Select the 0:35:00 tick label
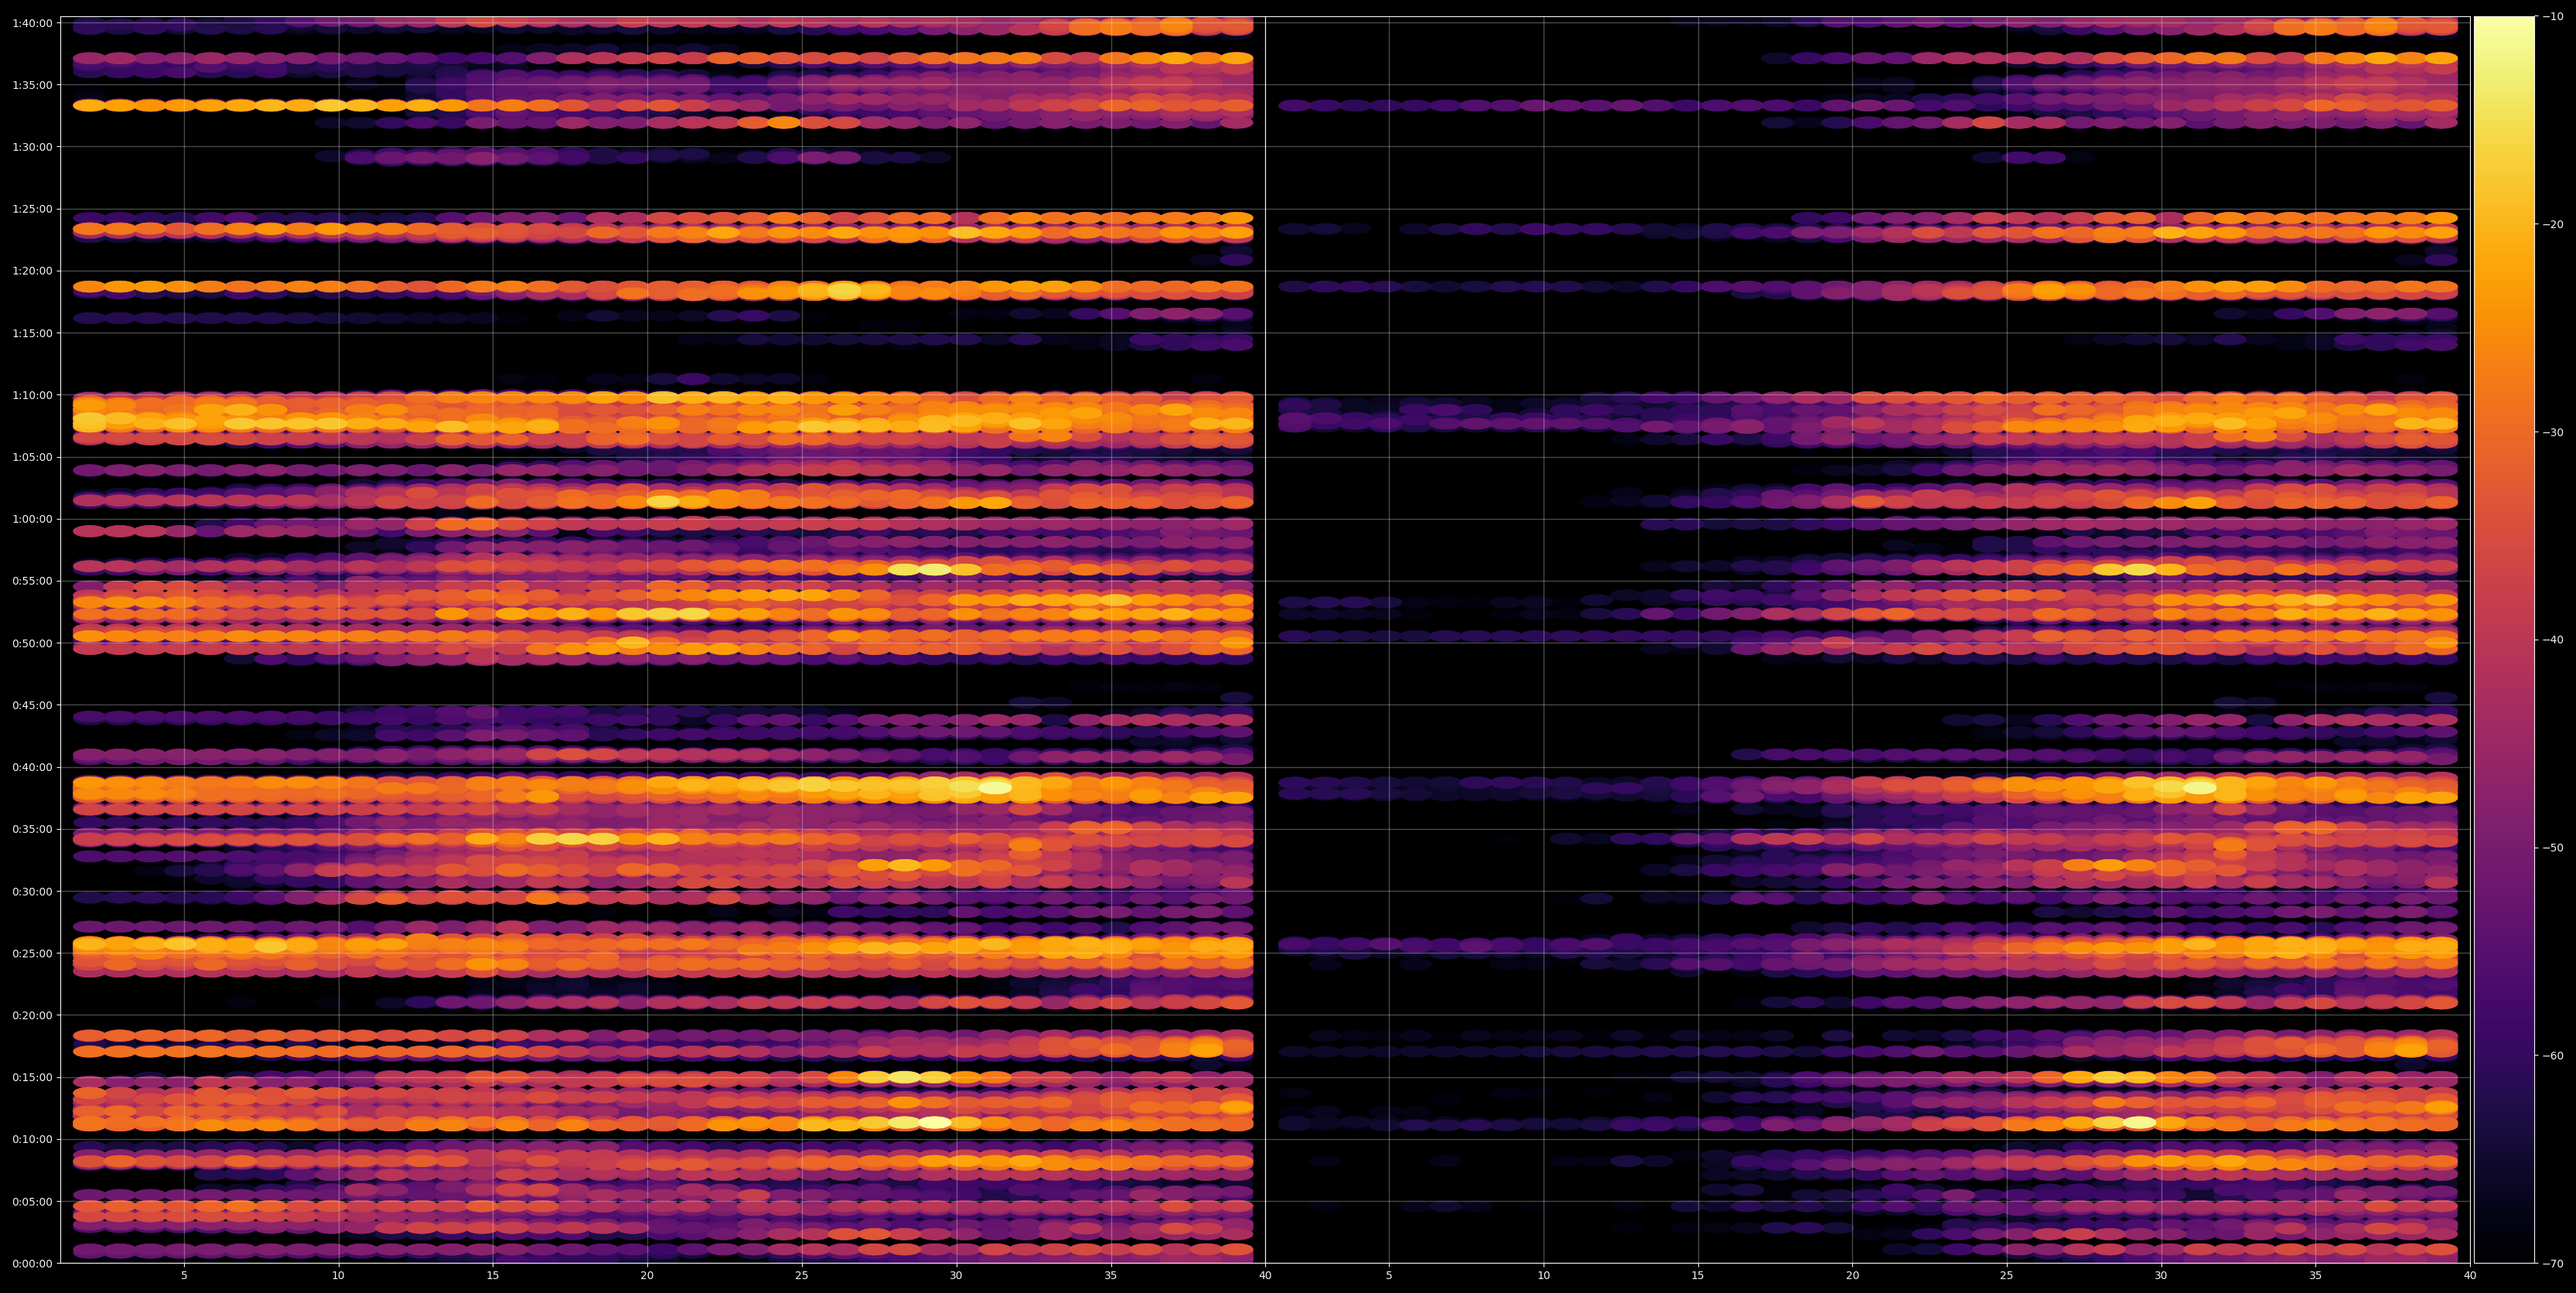The image size is (2576, 1293). pos(32,829)
